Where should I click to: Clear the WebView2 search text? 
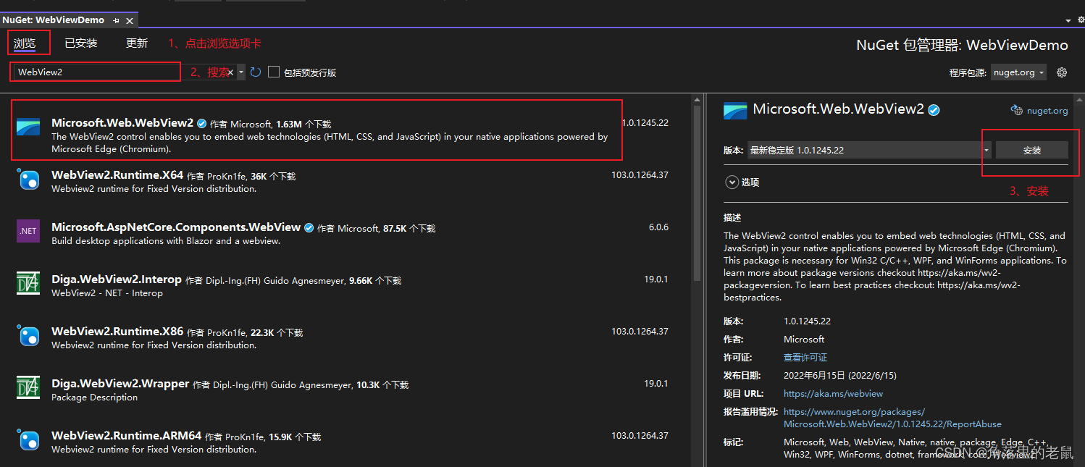231,72
